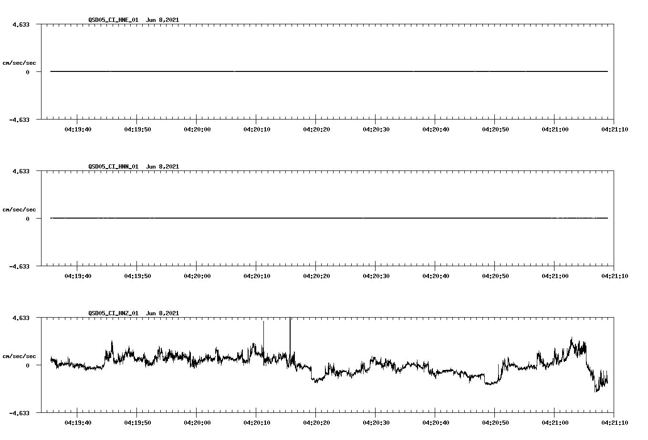The height and width of the screenshot is (440, 648).
Task: Click the 04:20:10 time label under HNZ plot
Action: pos(257,422)
